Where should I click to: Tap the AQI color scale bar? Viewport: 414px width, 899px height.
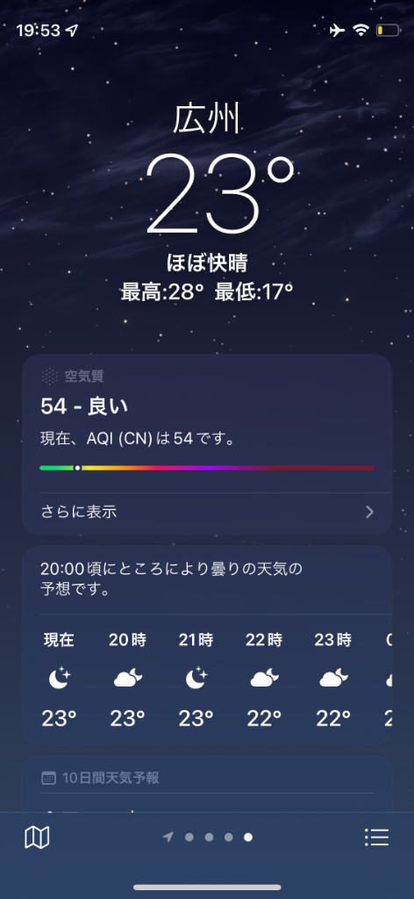click(x=207, y=468)
